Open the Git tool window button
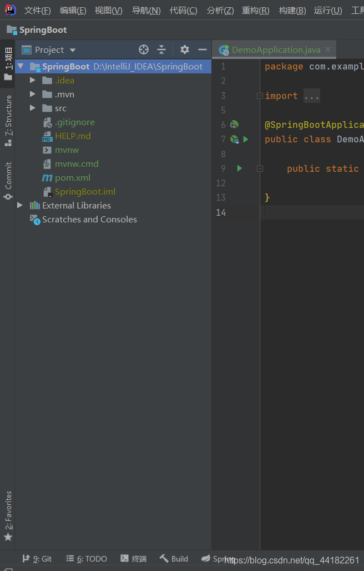The width and height of the screenshot is (364, 571). click(37, 559)
